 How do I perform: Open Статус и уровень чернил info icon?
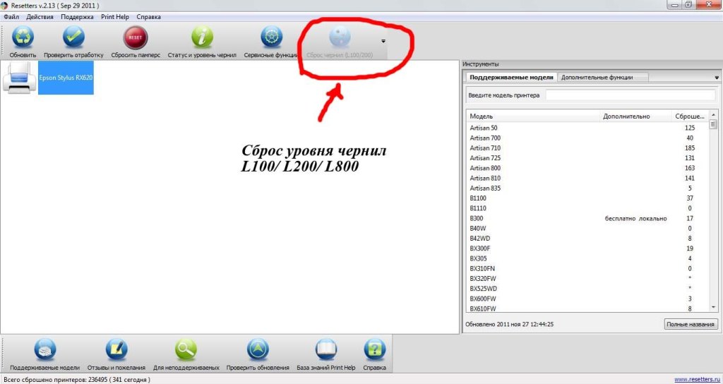202,37
